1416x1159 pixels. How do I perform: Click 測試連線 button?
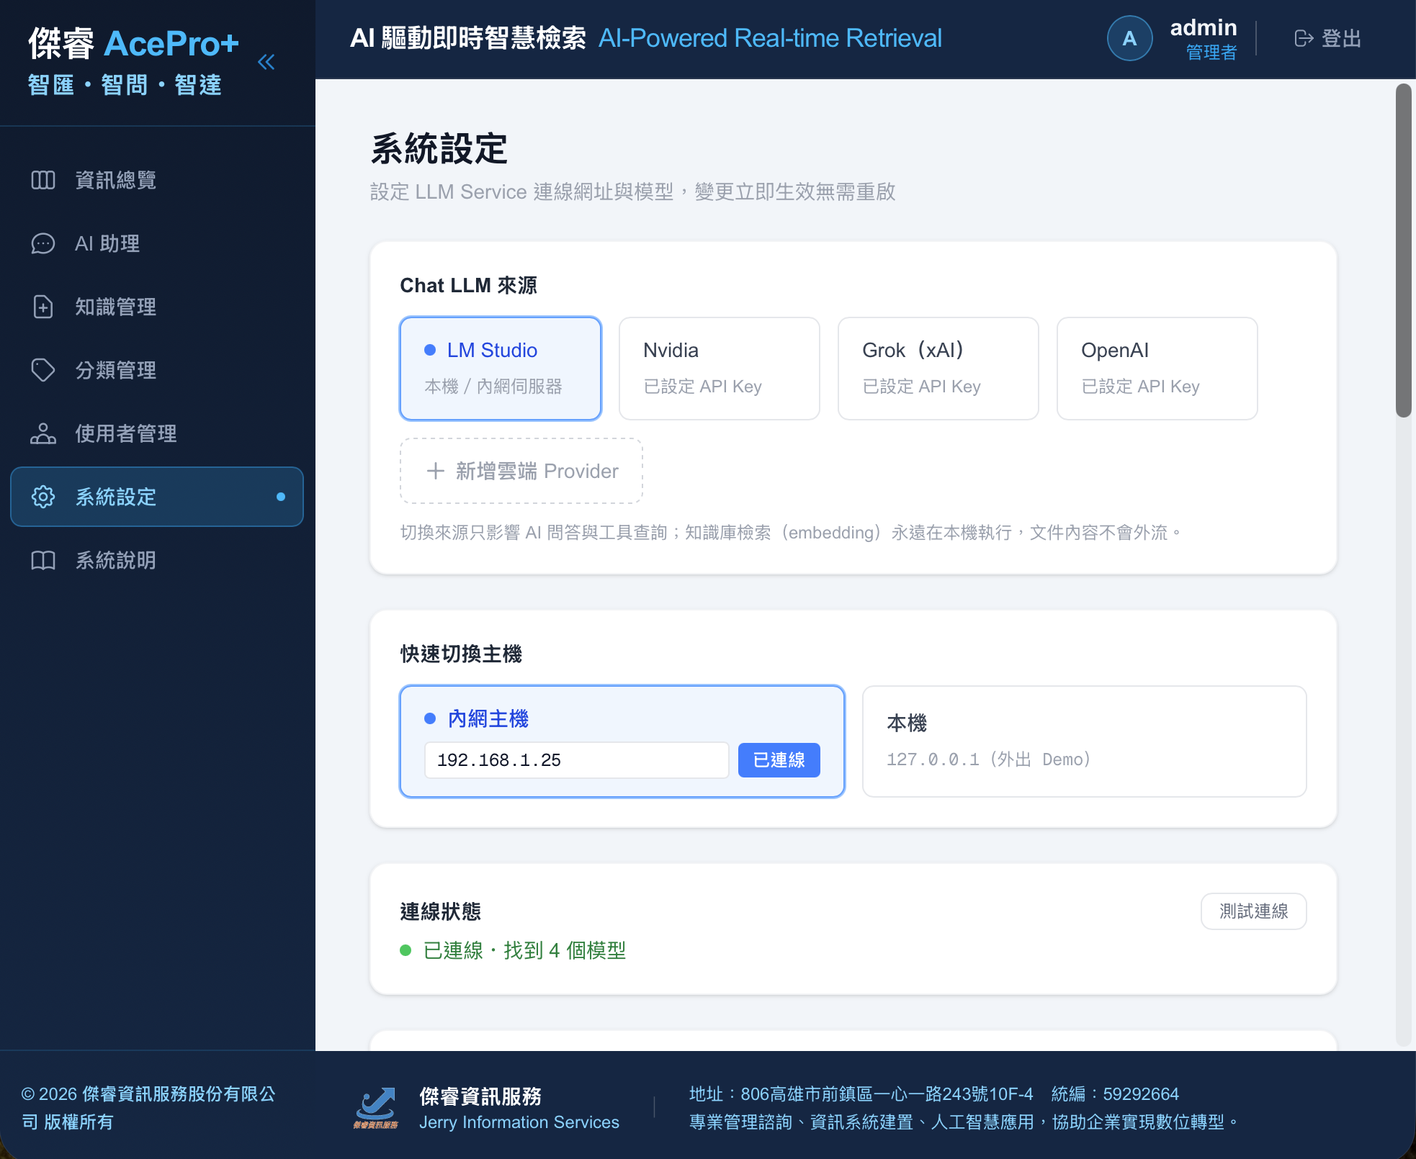[x=1254, y=911]
